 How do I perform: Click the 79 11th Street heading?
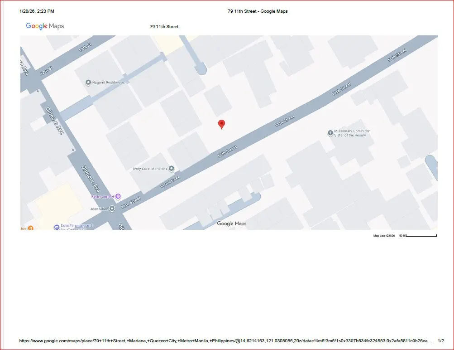point(164,27)
